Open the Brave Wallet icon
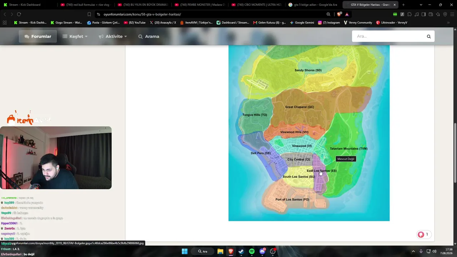 click(x=431, y=14)
